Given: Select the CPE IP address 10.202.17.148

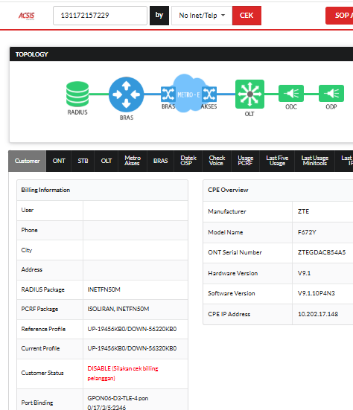Looking at the screenshot, I should [318, 314].
